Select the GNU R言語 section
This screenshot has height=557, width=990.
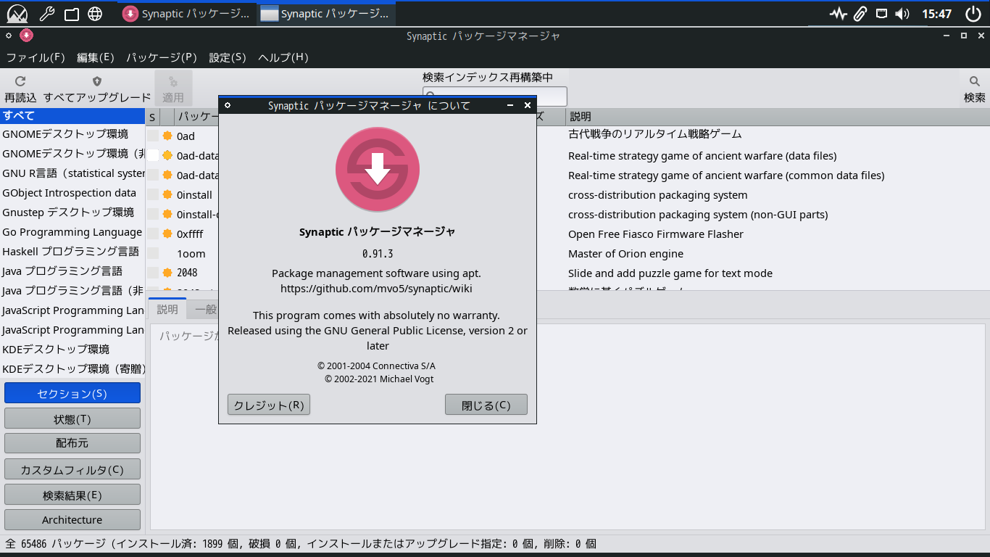click(72, 173)
